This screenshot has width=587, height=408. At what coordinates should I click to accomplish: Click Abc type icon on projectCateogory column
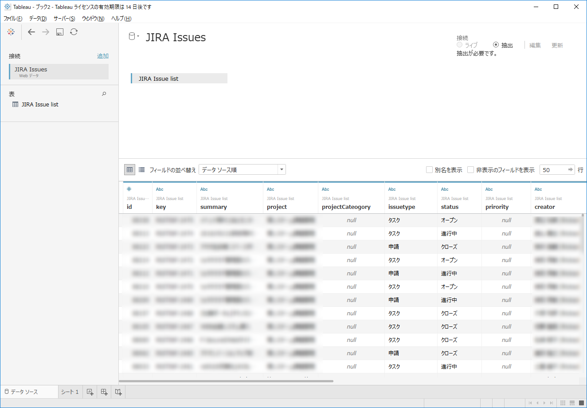(x=325, y=189)
